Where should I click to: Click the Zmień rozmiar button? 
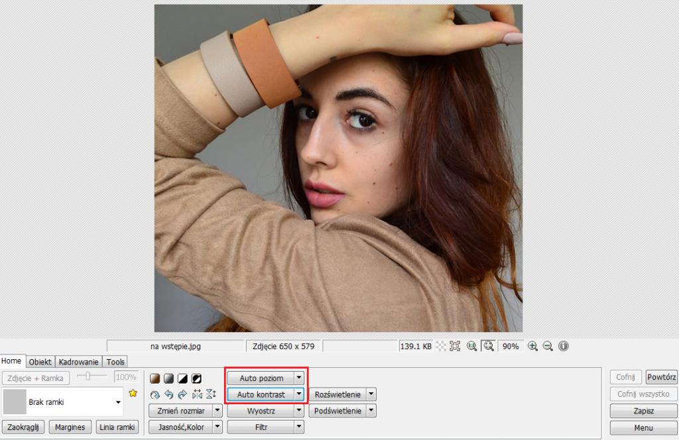181,411
